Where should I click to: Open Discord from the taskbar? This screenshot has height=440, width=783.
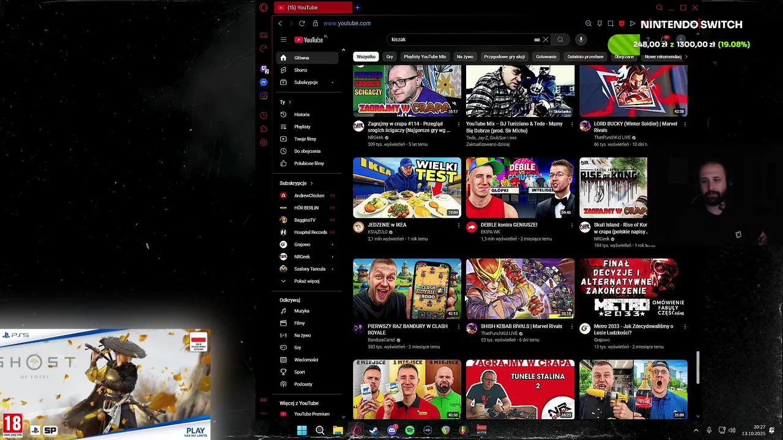(392, 430)
